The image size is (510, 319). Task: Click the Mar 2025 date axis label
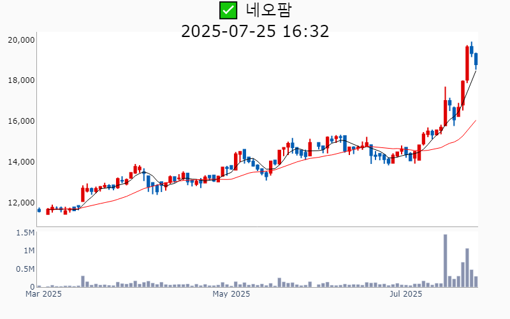[x=43, y=294]
